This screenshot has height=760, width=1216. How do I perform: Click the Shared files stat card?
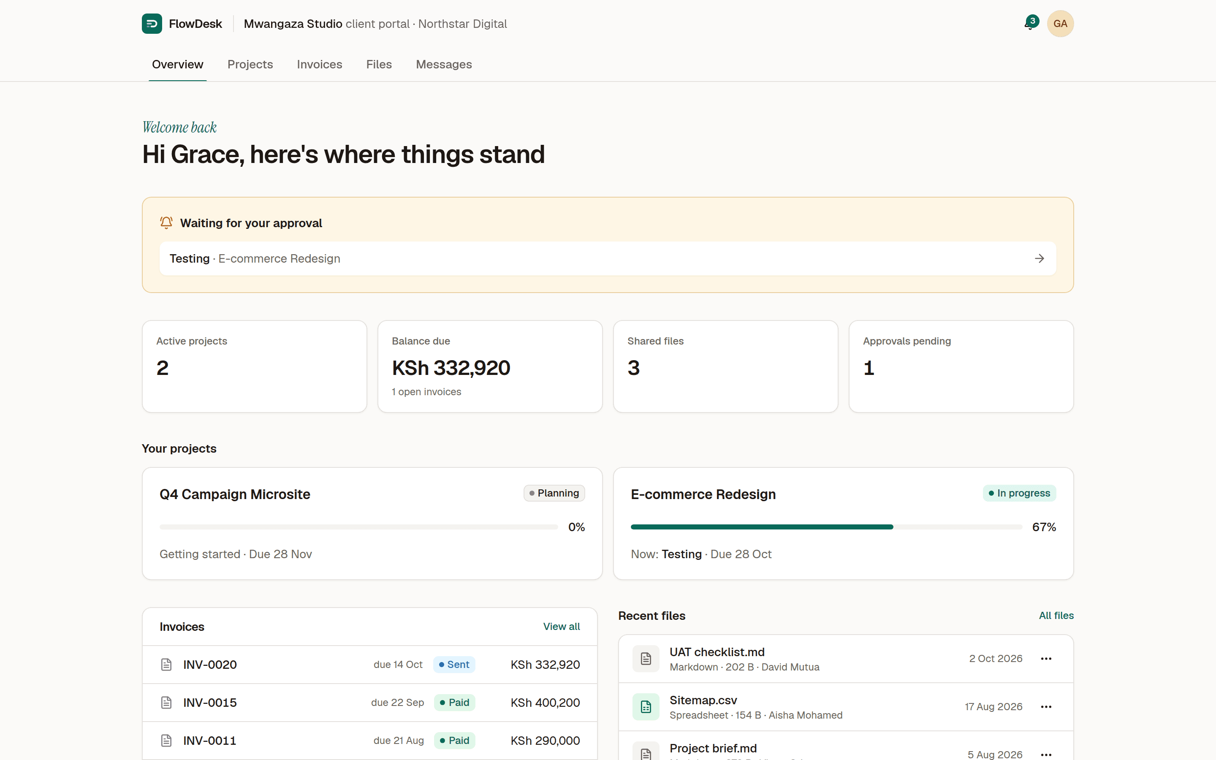(x=725, y=366)
